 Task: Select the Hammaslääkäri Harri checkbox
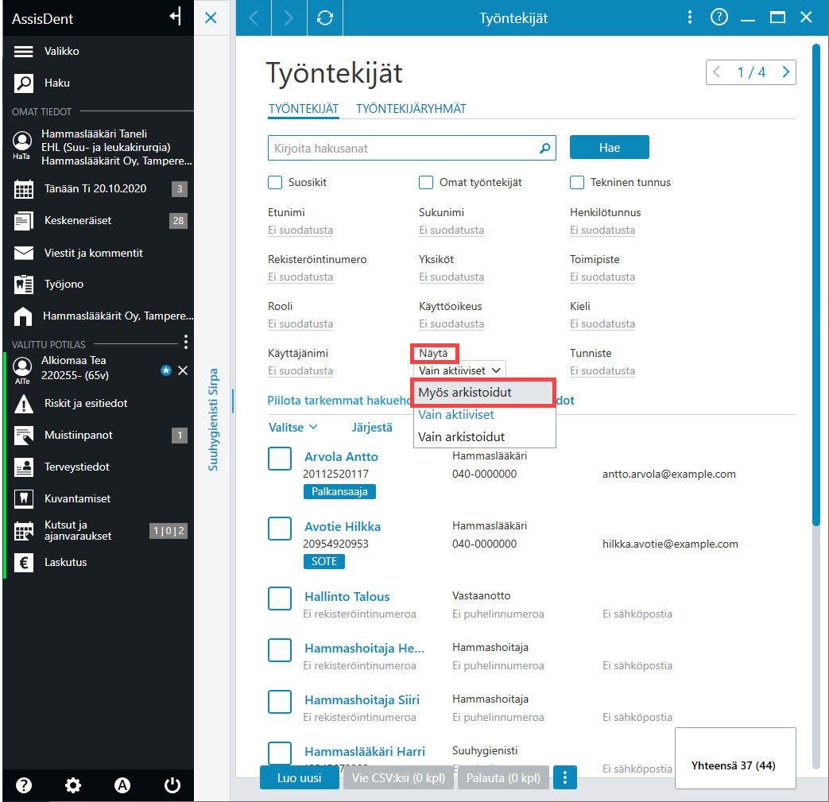[x=280, y=754]
